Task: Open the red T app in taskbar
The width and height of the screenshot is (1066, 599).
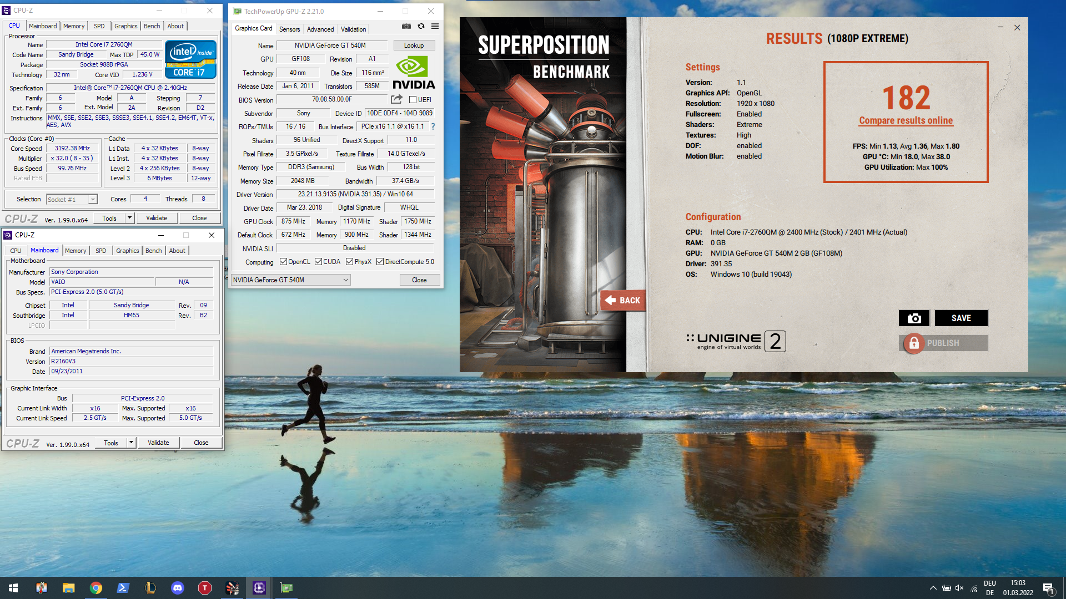Action: point(204,588)
